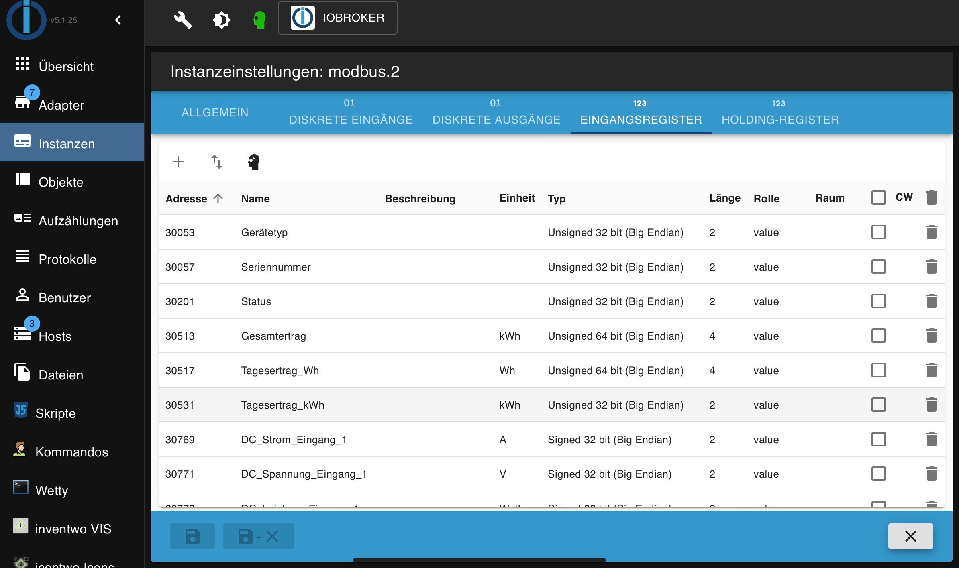Click the green expert mode head icon

(x=259, y=19)
